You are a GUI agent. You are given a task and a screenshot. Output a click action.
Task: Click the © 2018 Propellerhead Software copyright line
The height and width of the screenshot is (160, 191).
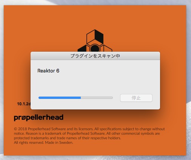tap(89, 129)
